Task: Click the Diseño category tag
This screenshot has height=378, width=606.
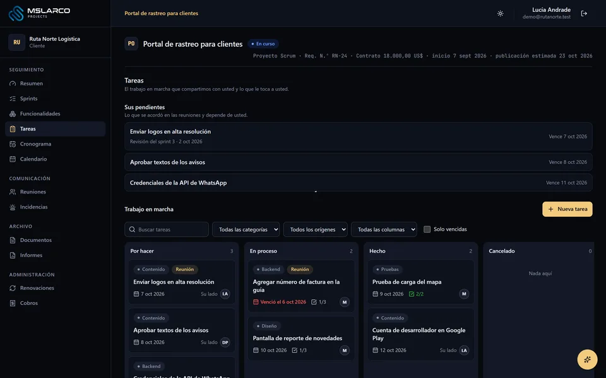Action: coord(266,326)
